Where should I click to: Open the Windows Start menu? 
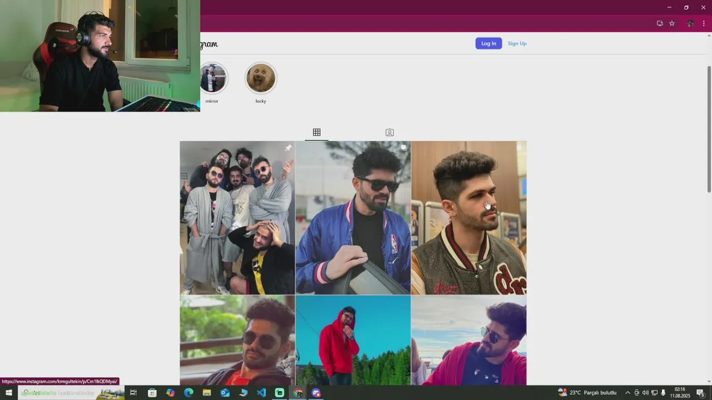point(9,393)
